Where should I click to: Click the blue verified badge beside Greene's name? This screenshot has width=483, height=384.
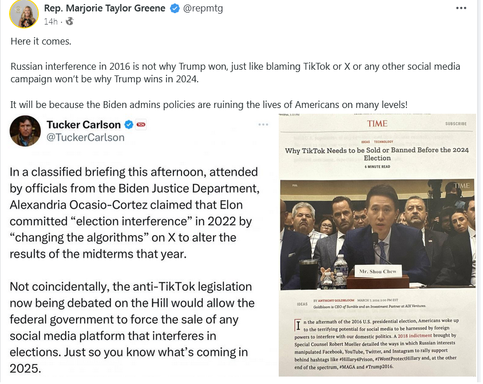pos(175,9)
